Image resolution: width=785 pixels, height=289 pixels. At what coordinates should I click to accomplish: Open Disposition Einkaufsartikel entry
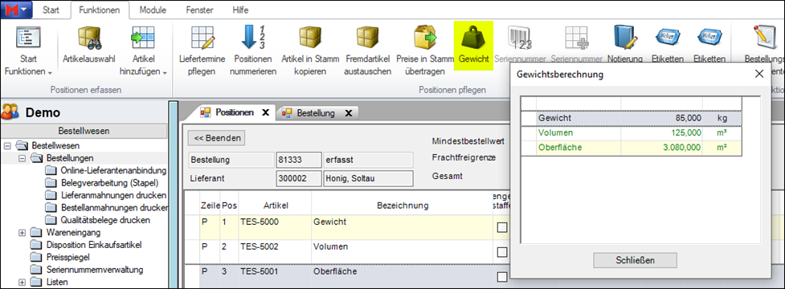[94, 245]
